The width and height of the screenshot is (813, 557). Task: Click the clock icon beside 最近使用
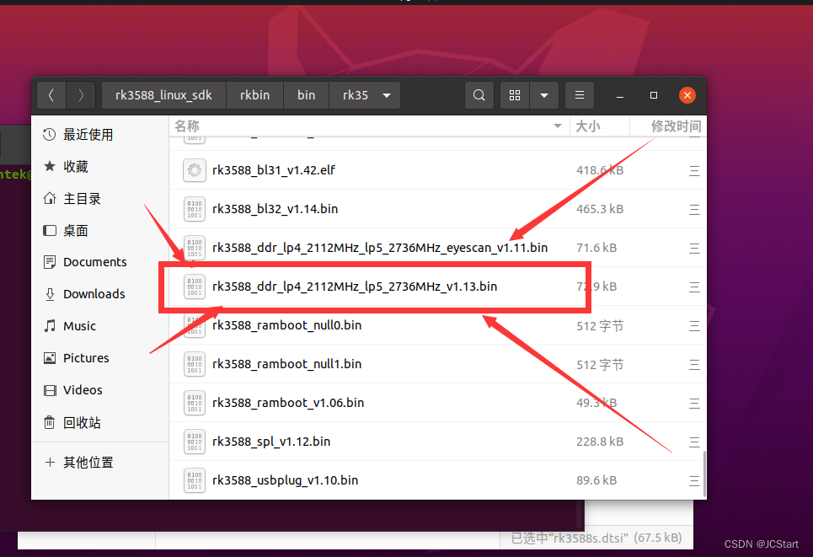pos(49,135)
